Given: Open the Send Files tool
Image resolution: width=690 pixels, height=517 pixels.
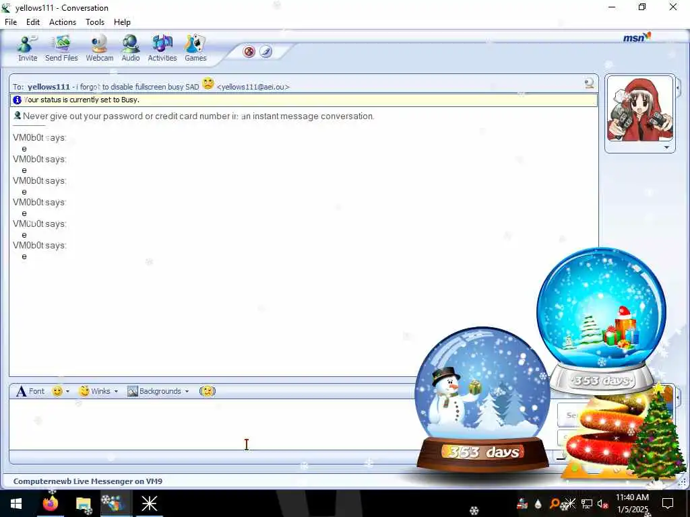Looking at the screenshot, I should point(61,48).
